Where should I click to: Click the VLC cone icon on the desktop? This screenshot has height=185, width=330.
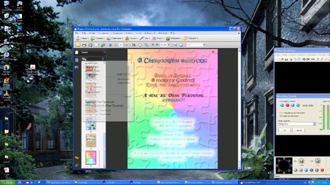click(7, 94)
